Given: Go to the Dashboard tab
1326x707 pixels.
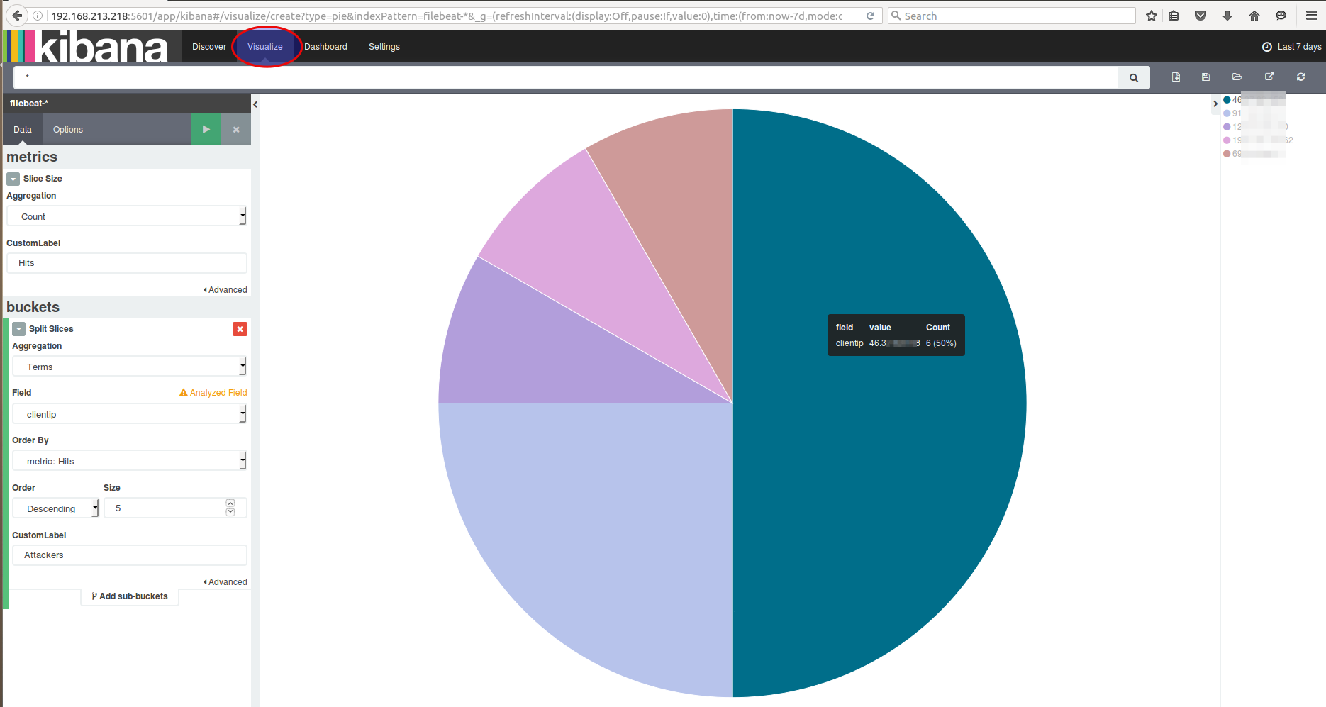Looking at the screenshot, I should (x=325, y=47).
